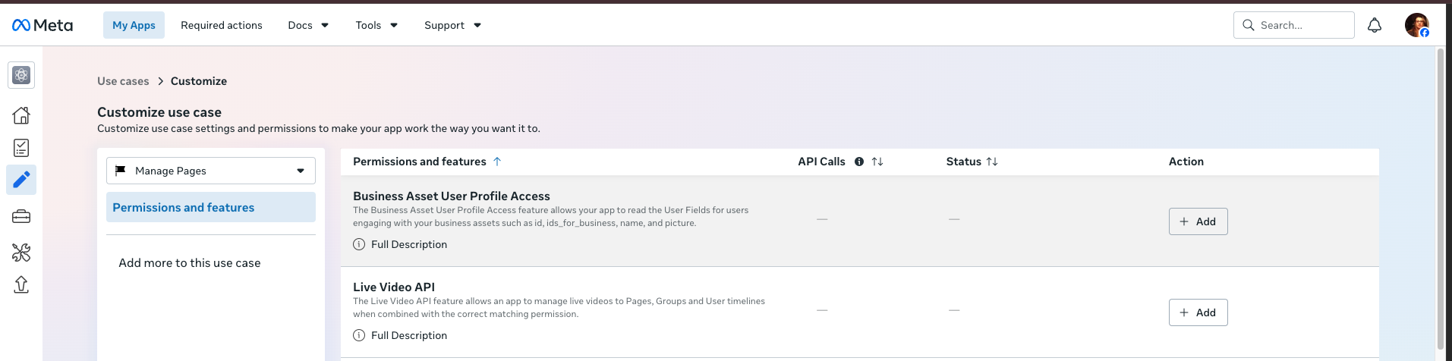Sort by API Calls column arrows
Viewport: 1452px width, 361px height.
pyautogui.click(x=877, y=162)
